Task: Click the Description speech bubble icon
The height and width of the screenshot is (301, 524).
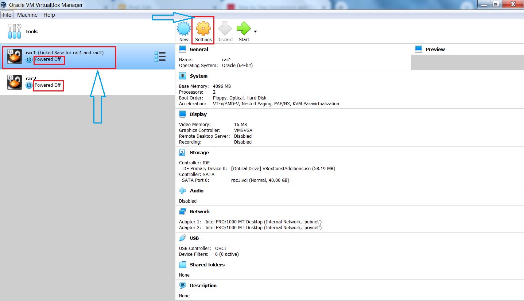Action: [x=183, y=285]
